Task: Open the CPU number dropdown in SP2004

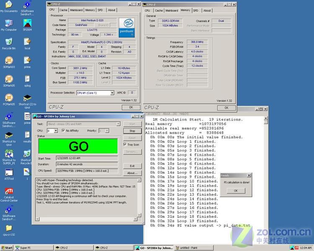Action: 56,131
